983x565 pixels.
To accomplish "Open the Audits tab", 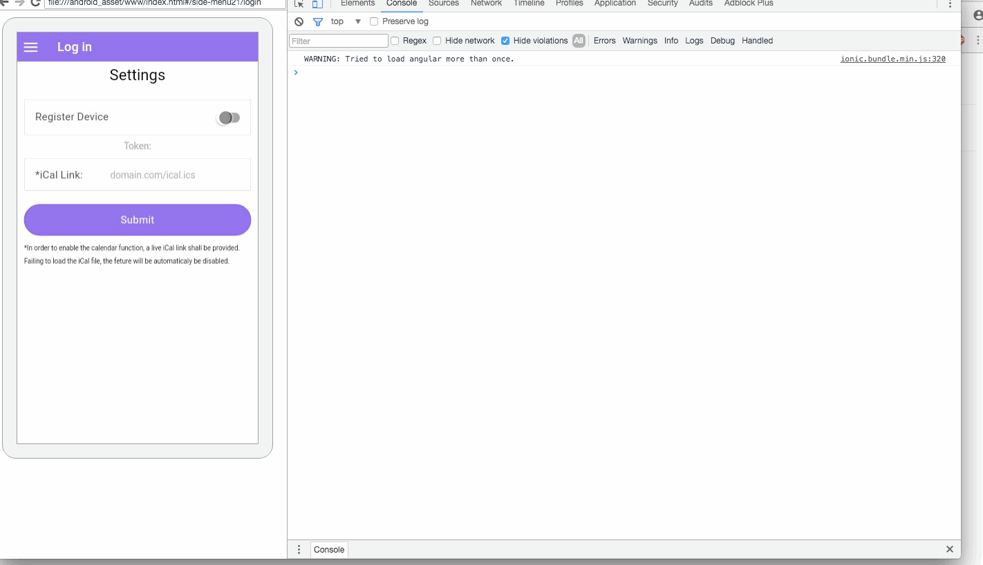I will pyautogui.click(x=701, y=3).
